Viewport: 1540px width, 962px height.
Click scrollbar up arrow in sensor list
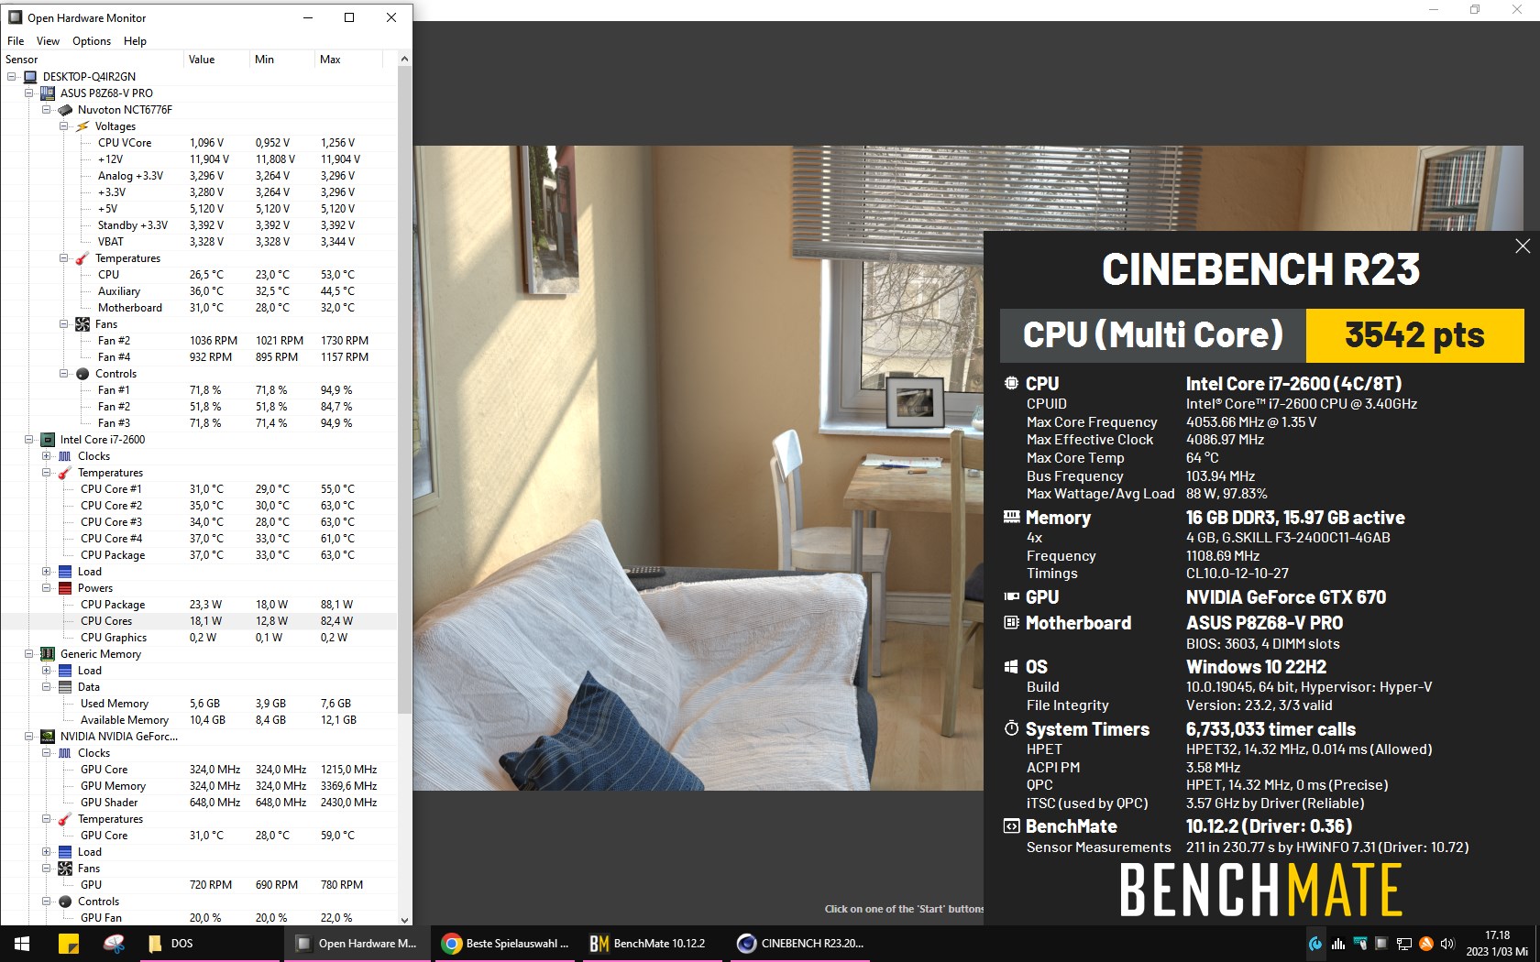(405, 60)
